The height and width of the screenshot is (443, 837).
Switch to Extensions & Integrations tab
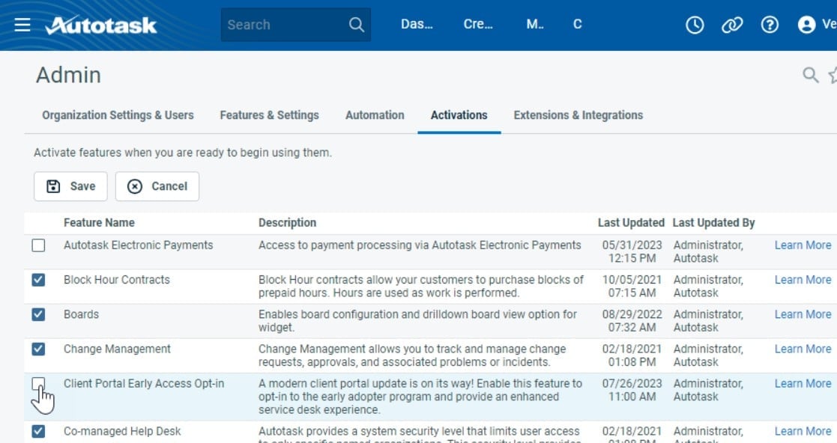(578, 115)
